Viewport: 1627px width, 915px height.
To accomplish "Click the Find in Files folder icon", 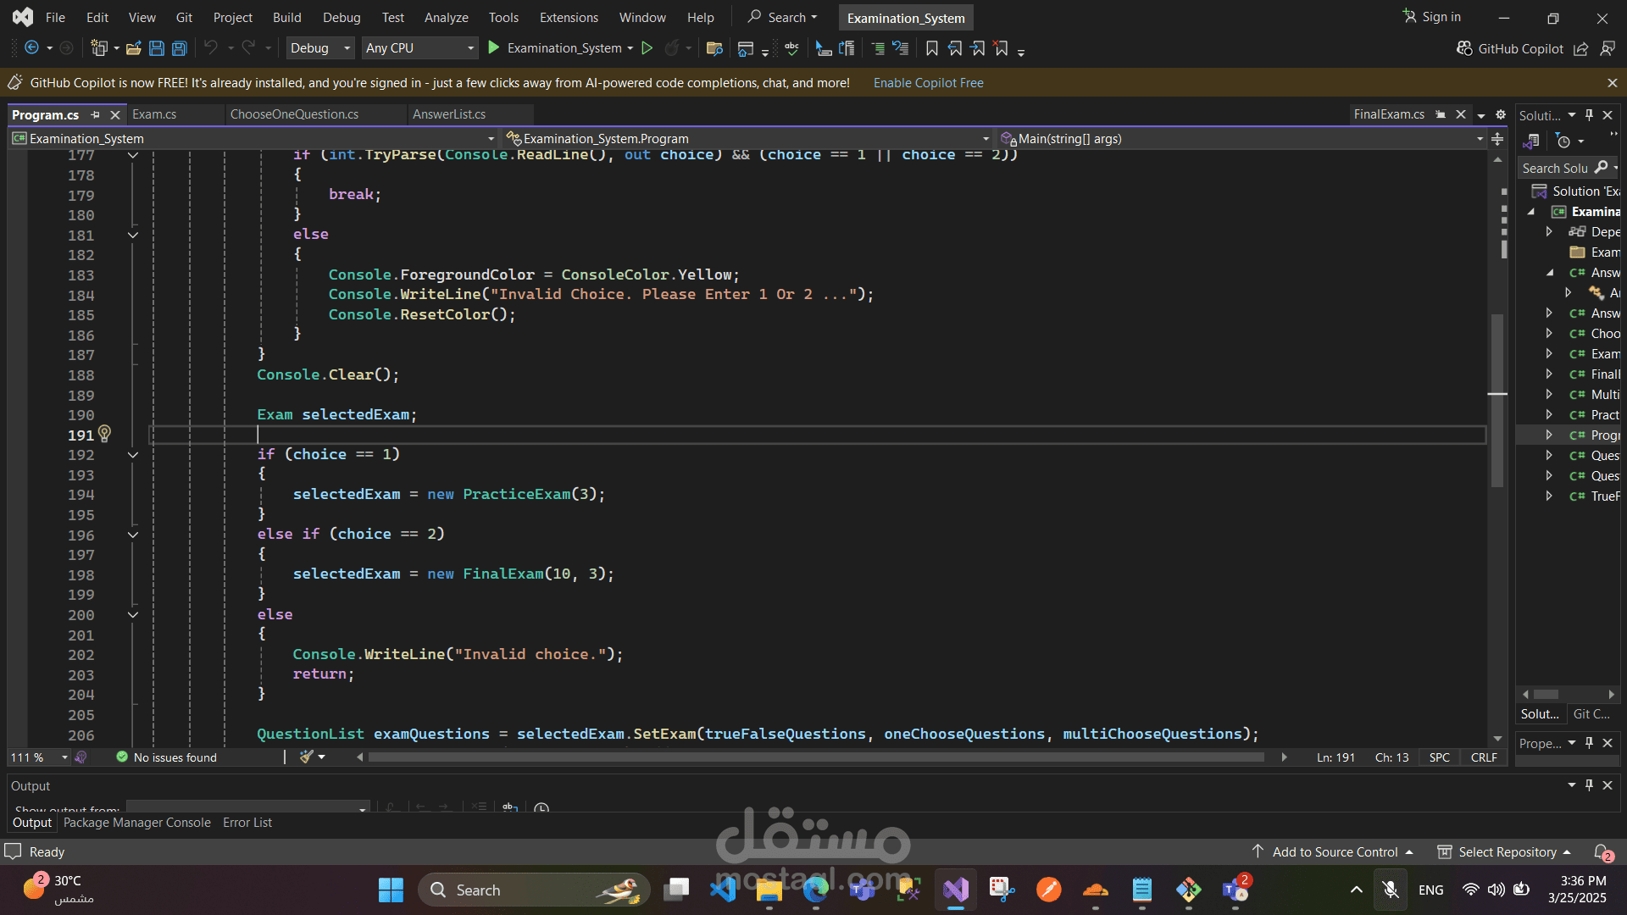I will click(714, 48).
